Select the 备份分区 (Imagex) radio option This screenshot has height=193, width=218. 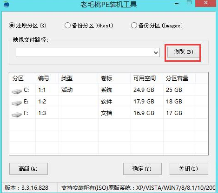pos(157,26)
